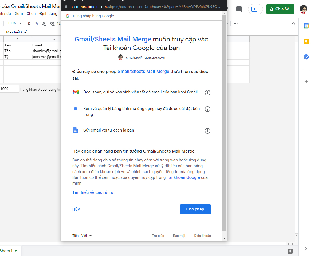Open the comment history icon
The height and width of the screenshot is (256, 314).
click(x=239, y=9)
